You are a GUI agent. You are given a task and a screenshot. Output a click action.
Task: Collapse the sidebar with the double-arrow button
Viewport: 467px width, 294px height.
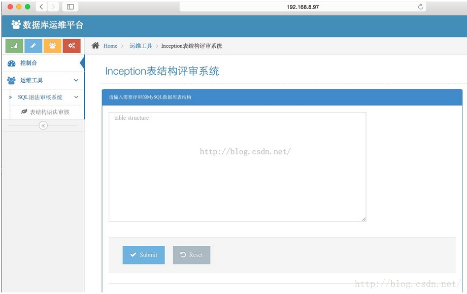pyautogui.click(x=43, y=125)
